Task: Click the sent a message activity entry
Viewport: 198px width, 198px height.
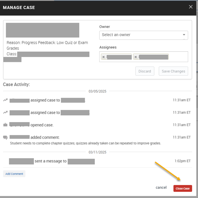Action: click(50, 161)
